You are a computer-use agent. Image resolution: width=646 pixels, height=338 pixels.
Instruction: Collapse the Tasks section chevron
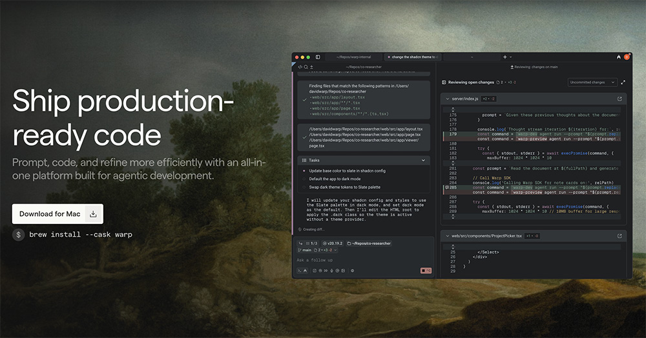pos(423,160)
